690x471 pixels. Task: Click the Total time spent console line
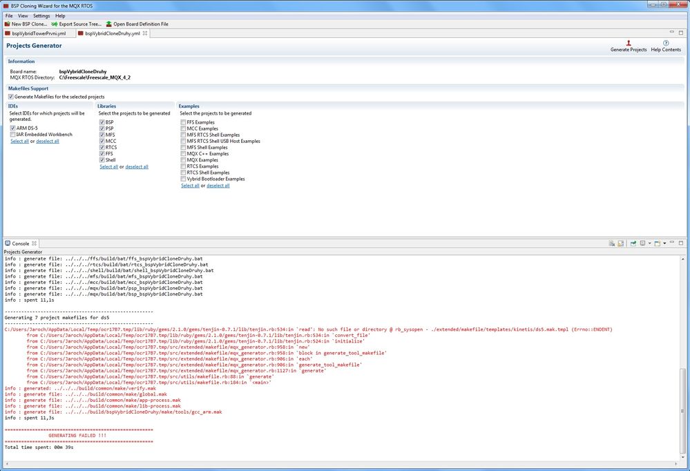pos(39,448)
